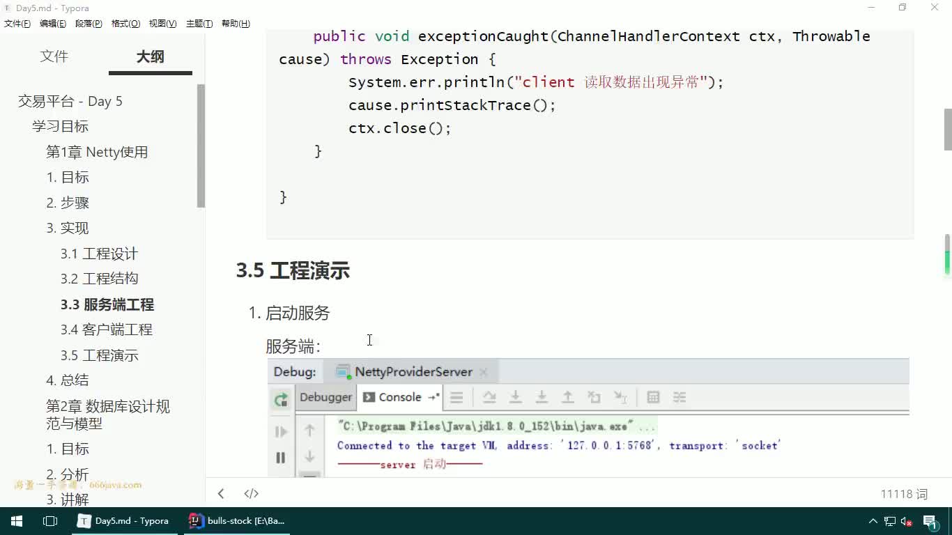Open the 段落(P) menu
Viewport: 952px width, 535px height.
click(x=89, y=24)
